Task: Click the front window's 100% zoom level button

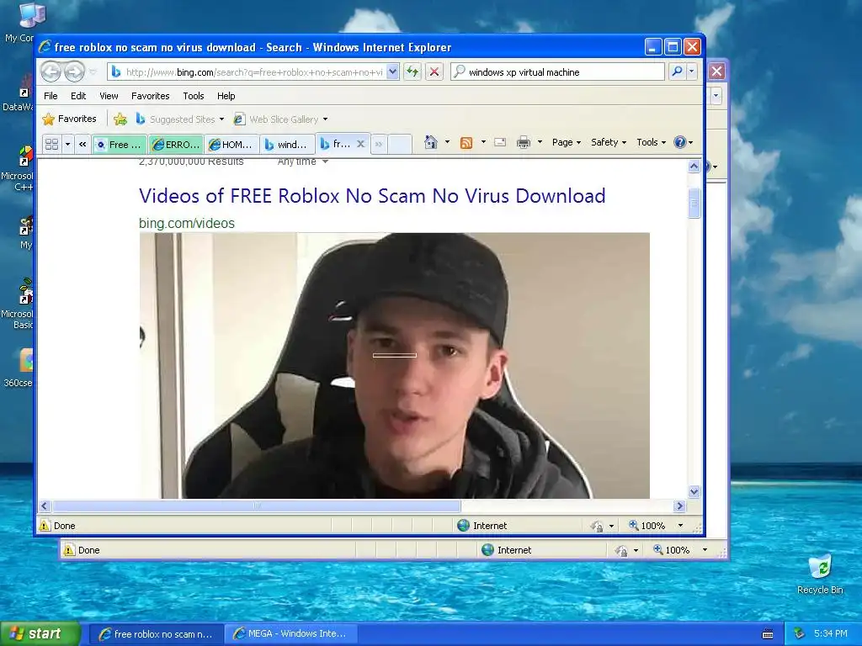Action: tap(647, 526)
